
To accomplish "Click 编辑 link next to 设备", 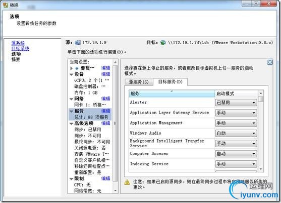I will (x=105, y=74).
